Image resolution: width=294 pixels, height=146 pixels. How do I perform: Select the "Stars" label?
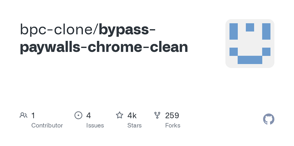[x=134, y=125]
